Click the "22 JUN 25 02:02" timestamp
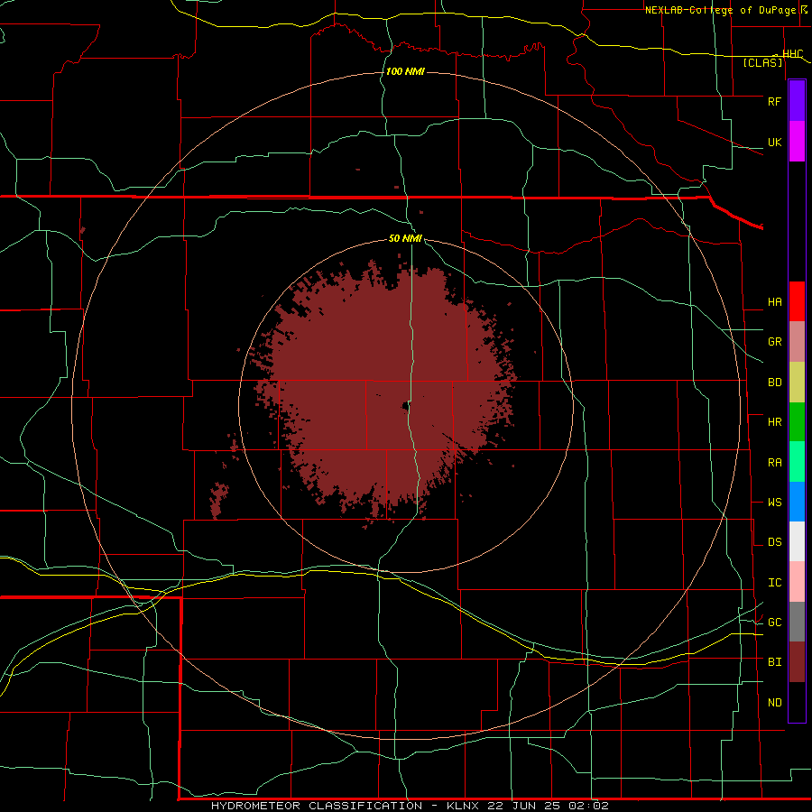The image size is (812, 812). click(548, 806)
